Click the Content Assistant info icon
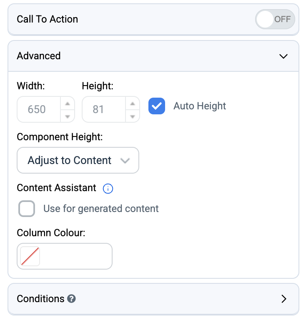 point(108,189)
